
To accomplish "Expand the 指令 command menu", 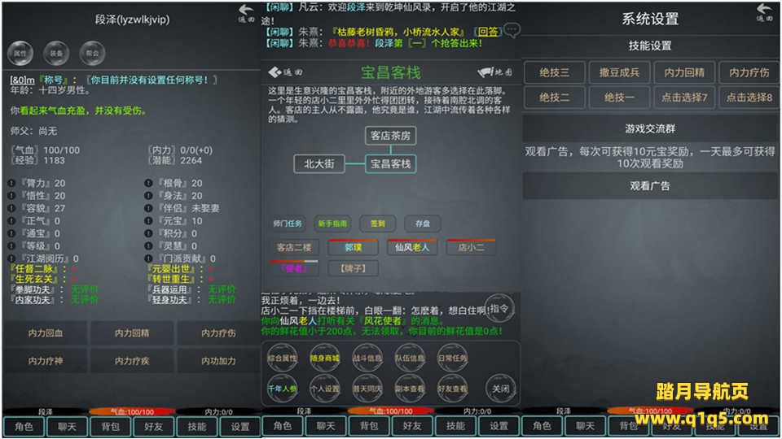I will pos(500,308).
